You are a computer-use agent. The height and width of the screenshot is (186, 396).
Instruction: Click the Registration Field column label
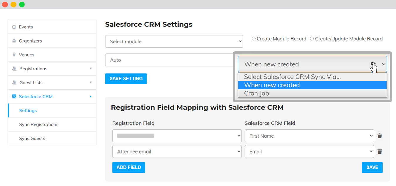(x=133, y=123)
